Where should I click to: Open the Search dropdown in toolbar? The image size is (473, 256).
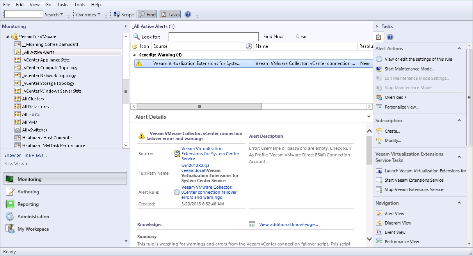pyautogui.click(x=54, y=15)
